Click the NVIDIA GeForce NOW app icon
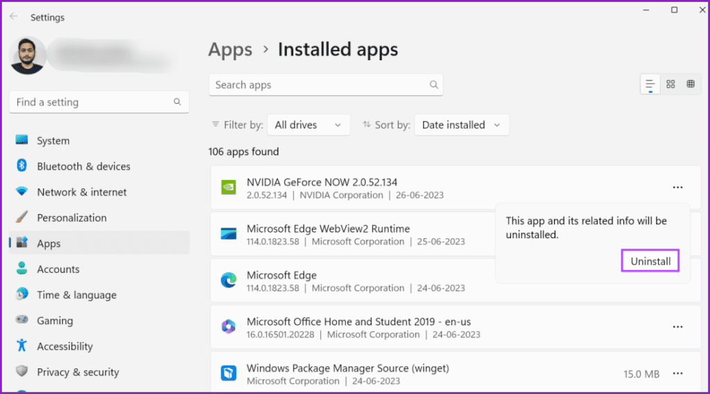 (229, 187)
